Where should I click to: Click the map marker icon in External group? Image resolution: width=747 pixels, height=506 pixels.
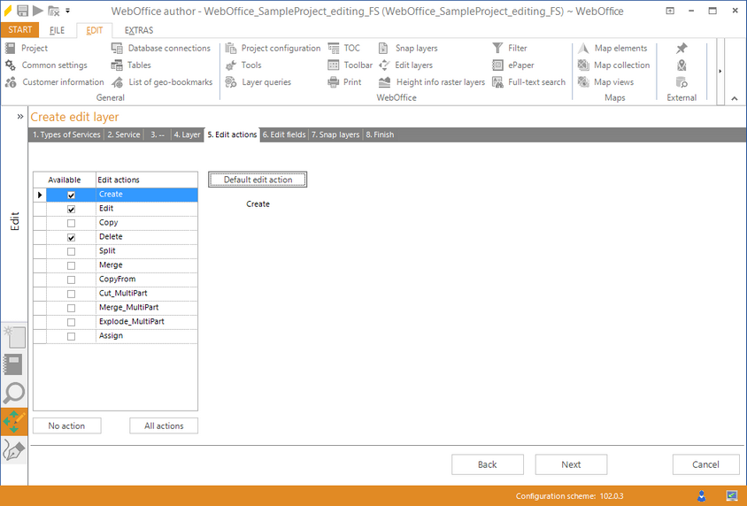pos(682,65)
